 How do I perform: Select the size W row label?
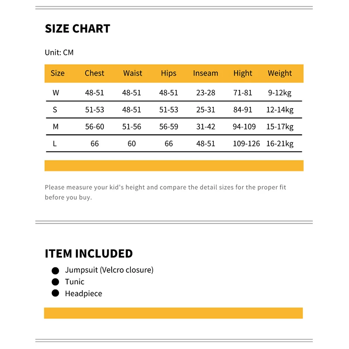(55, 92)
